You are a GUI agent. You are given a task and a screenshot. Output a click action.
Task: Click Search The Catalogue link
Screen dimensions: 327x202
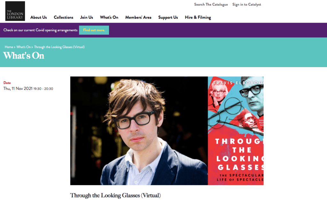(211, 4)
